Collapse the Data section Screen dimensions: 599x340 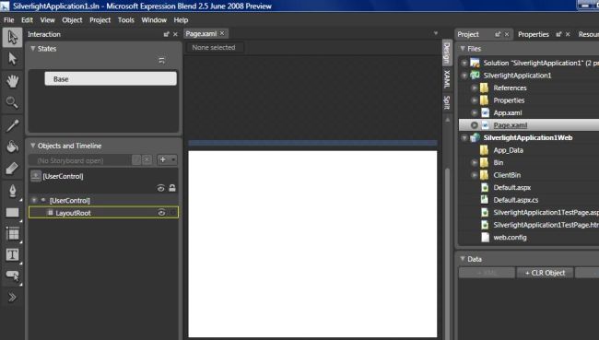coord(463,259)
